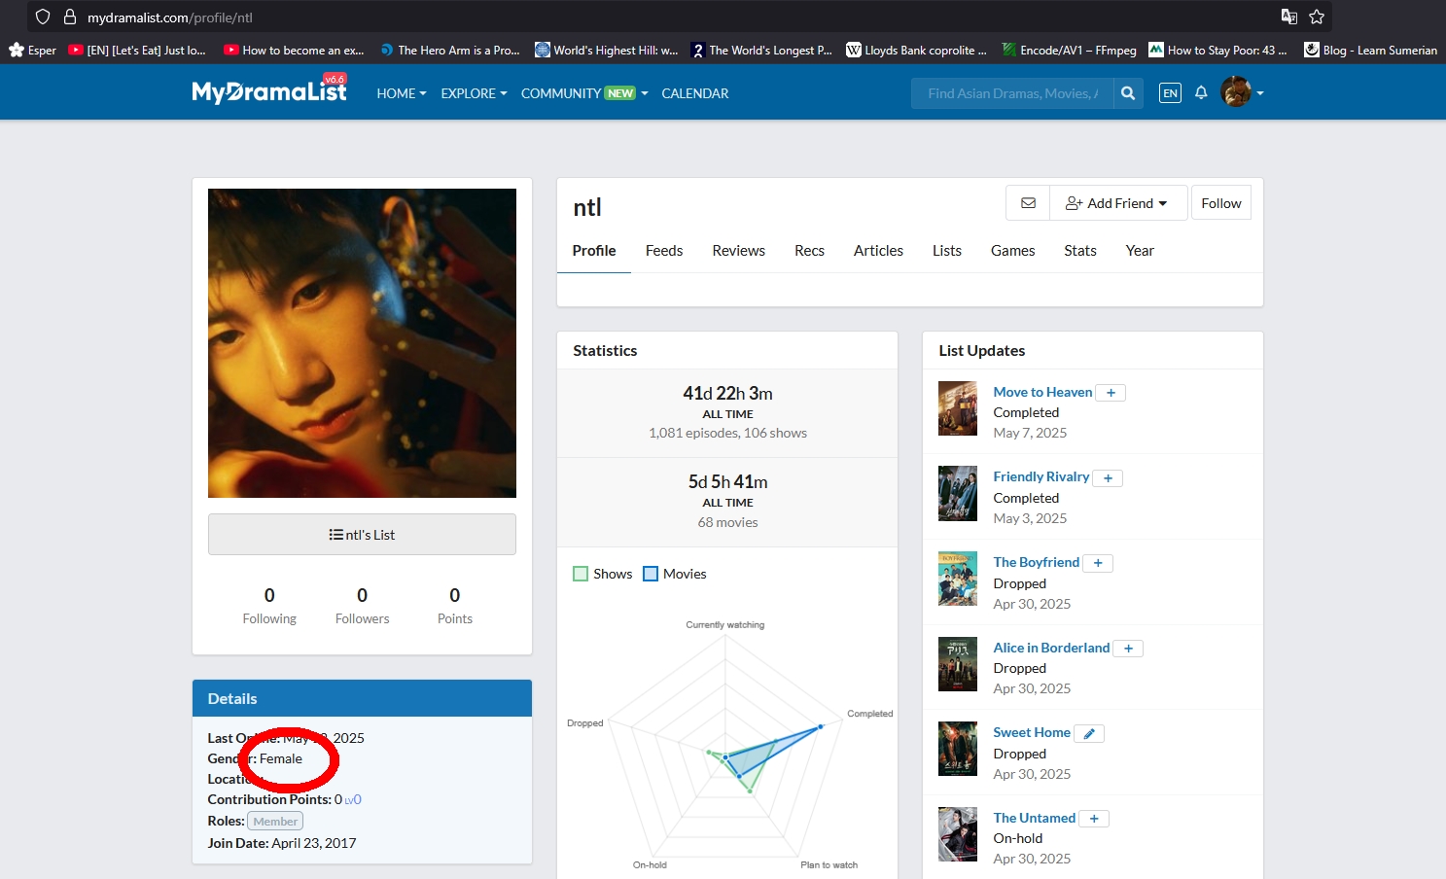Add Friendly Rivalry with plus button
The image size is (1446, 879).
tap(1108, 477)
